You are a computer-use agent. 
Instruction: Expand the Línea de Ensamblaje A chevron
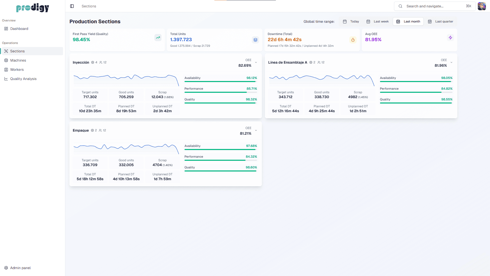click(451, 63)
